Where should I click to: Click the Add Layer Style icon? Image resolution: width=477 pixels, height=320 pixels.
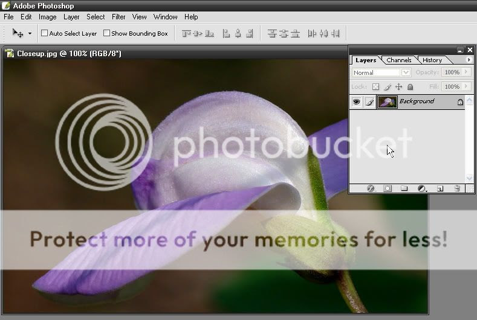[x=370, y=188]
